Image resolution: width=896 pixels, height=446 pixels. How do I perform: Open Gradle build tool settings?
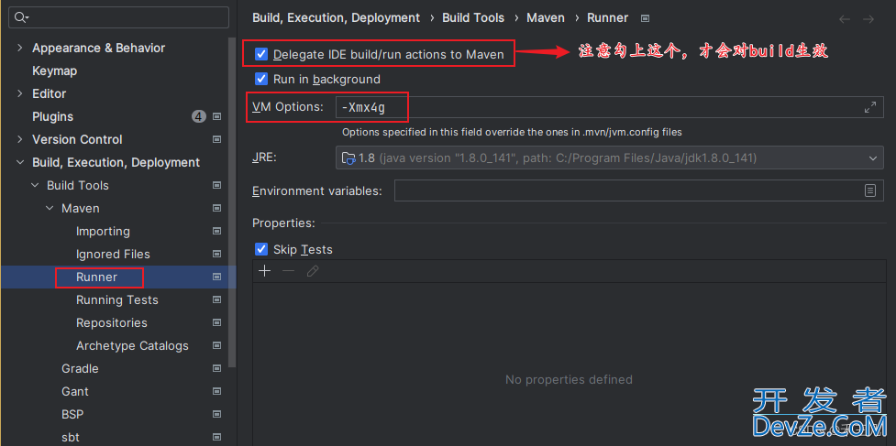(x=80, y=368)
